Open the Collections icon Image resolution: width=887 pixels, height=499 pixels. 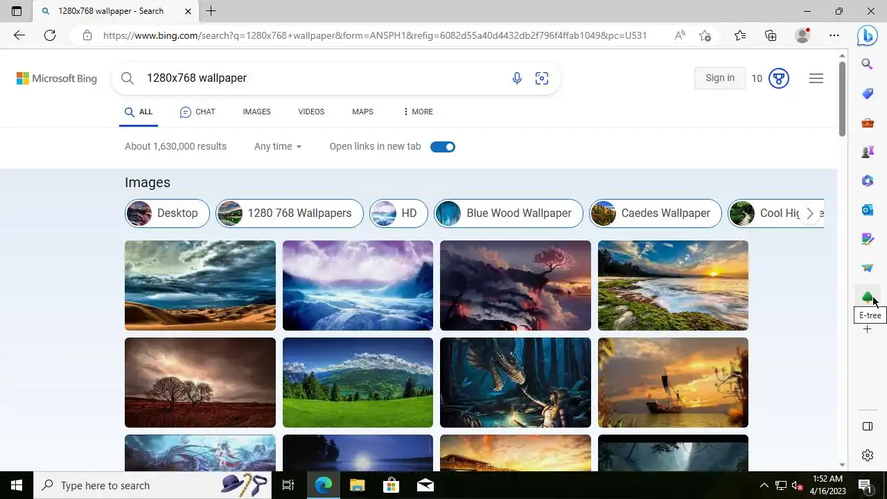tap(771, 35)
